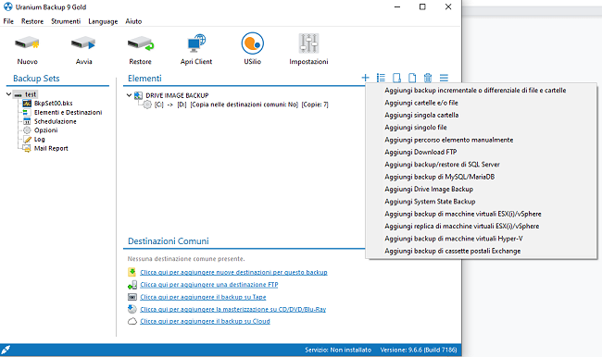This screenshot has width=602, height=357.
Task: Open the USilio toolbar icon
Action: pyautogui.click(x=252, y=43)
